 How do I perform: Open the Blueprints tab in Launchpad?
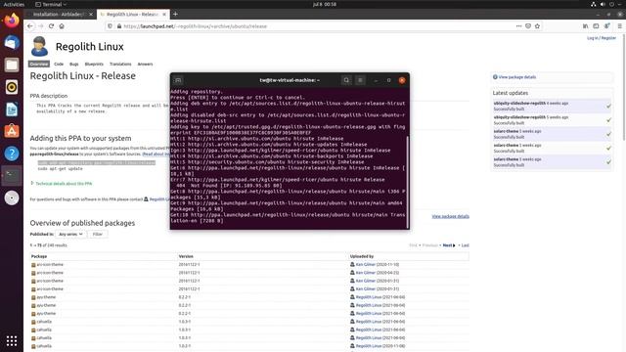[94, 64]
